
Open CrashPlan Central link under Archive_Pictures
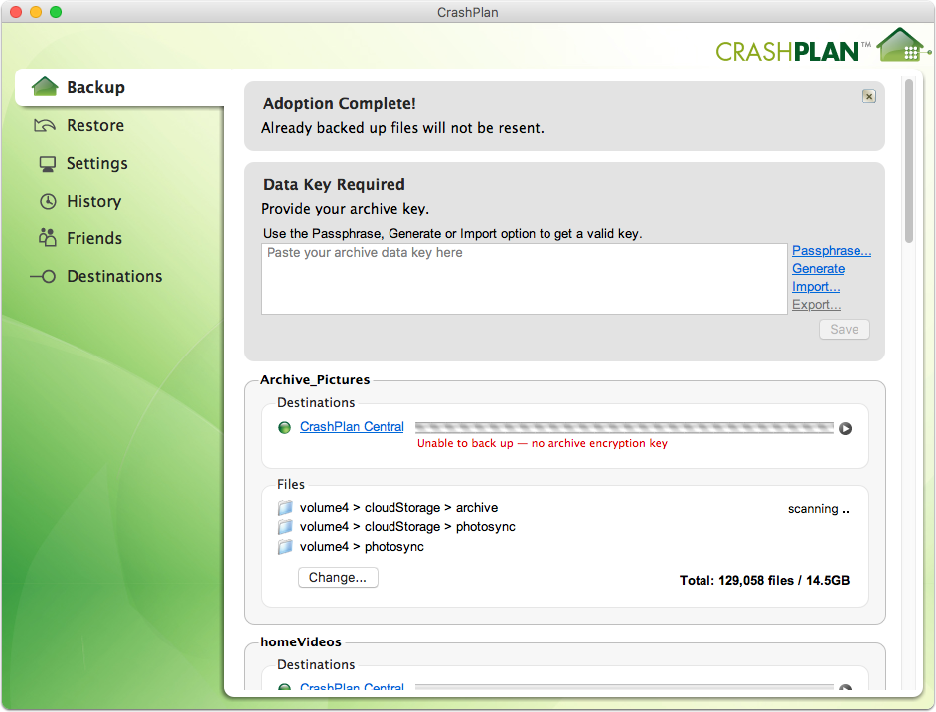click(352, 427)
